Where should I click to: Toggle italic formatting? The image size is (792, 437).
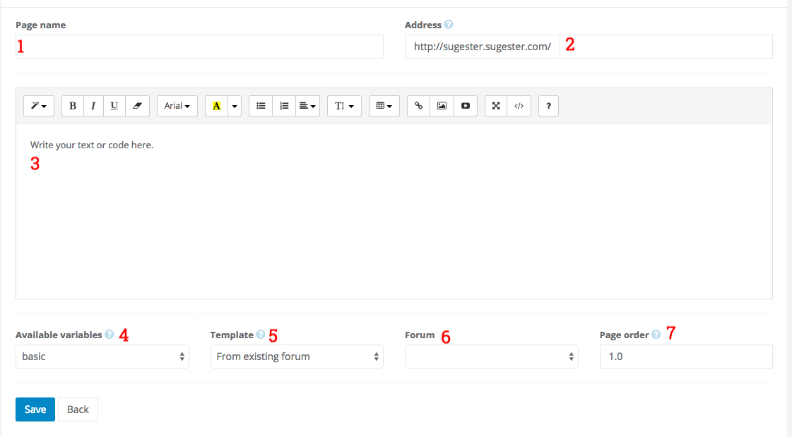click(x=93, y=105)
